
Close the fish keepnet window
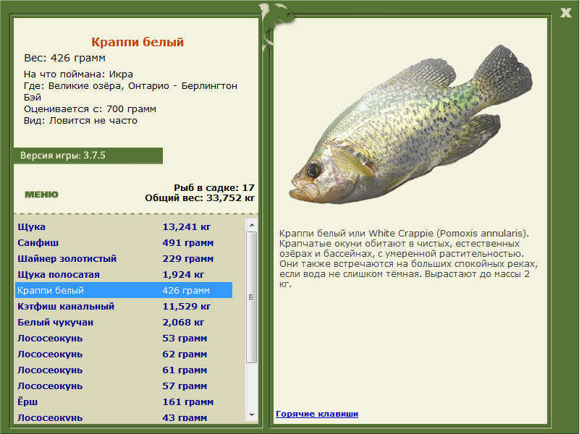click(x=565, y=13)
